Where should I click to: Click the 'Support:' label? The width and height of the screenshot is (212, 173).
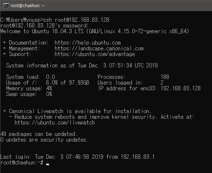pyautogui.click(x=20, y=54)
